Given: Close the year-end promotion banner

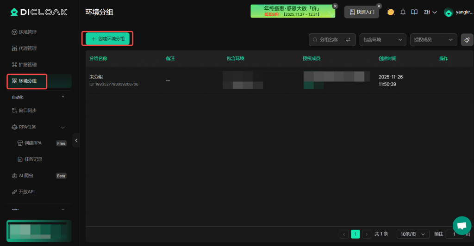Looking at the screenshot, I should click(335, 6).
